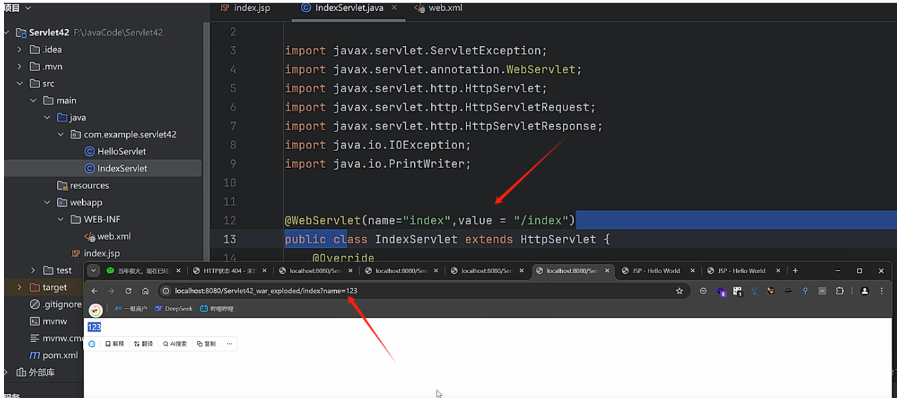Open a new browser tab with plus
The height and width of the screenshot is (400, 897).
click(795, 271)
